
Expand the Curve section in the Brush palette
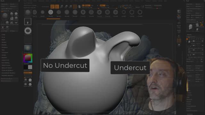tap(3, 37)
